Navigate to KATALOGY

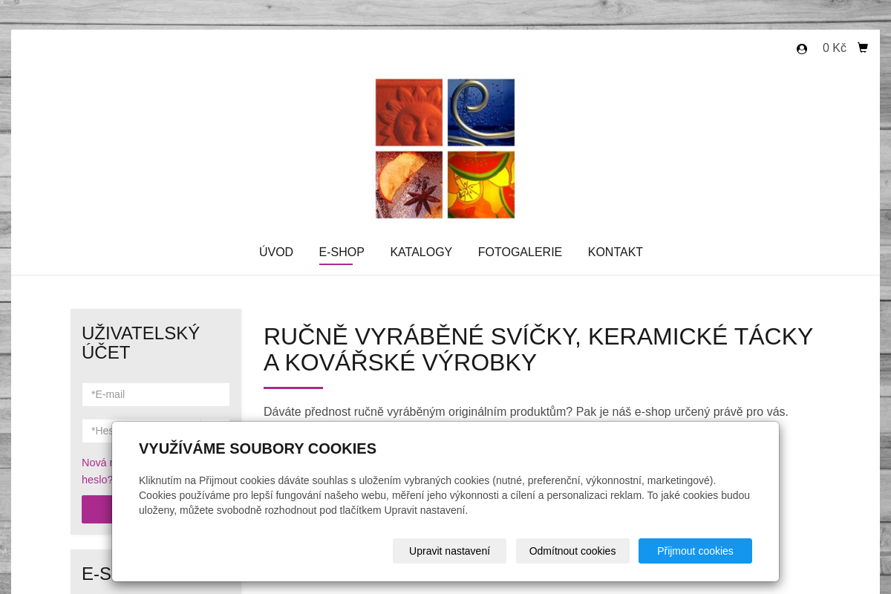421,252
